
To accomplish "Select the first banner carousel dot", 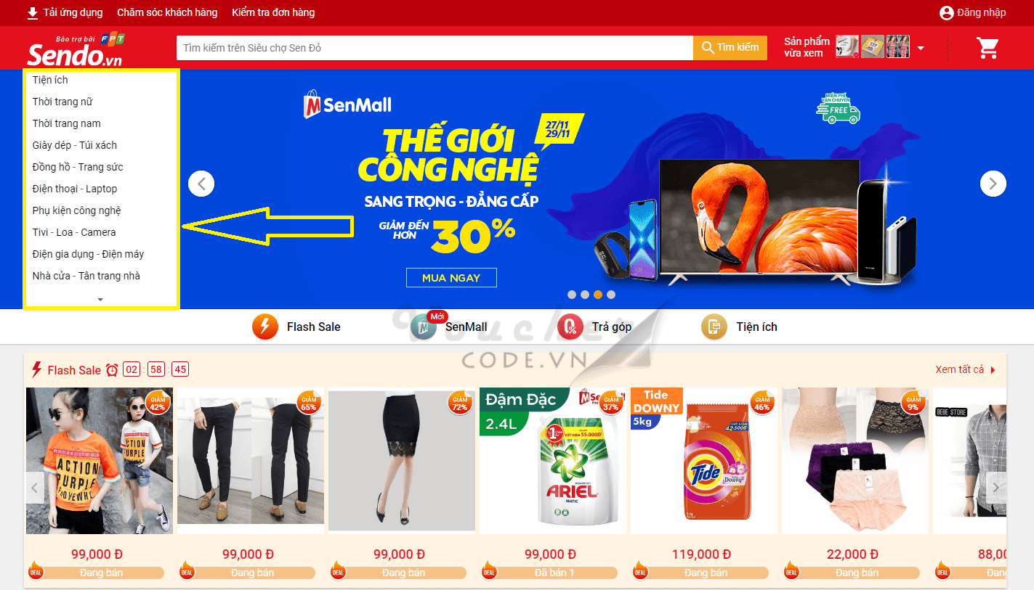I will point(572,295).
